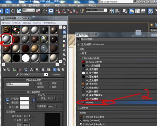The image size is (157, 126).
Task: Toggle the angle snap button
Action: coord(64,11)
